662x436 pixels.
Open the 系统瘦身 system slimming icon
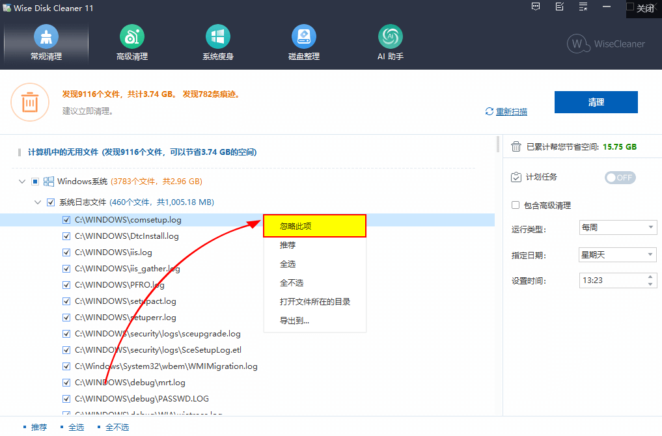point(218,37)
